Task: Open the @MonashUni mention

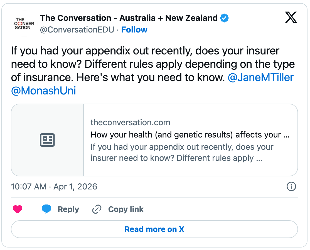Action: tap(43, 91)
